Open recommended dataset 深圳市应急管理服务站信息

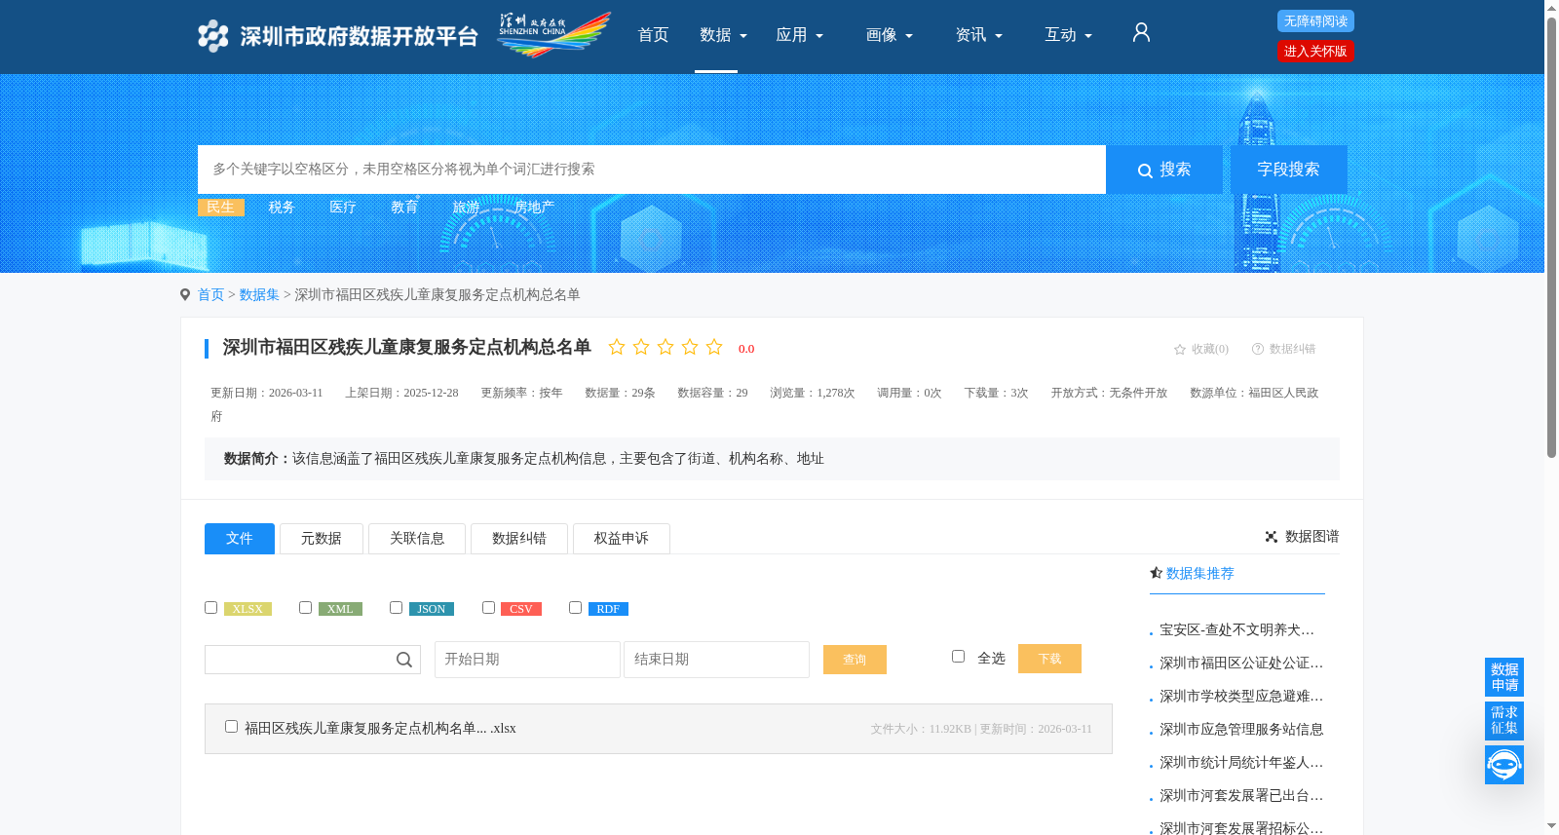point(1241,730)
